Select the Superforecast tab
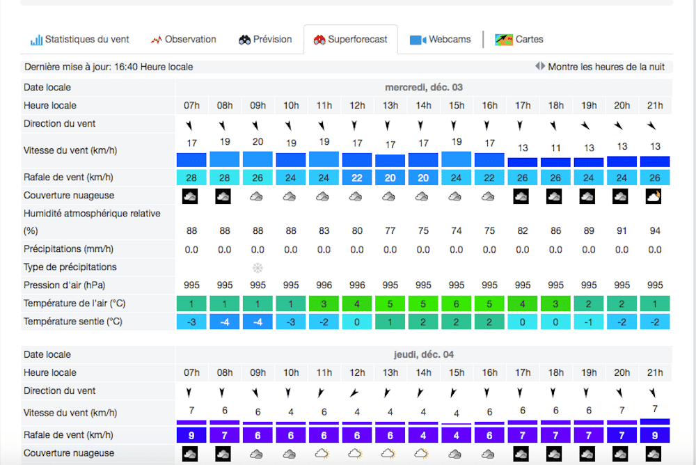 pyautogui.click(x=351, y=40)
